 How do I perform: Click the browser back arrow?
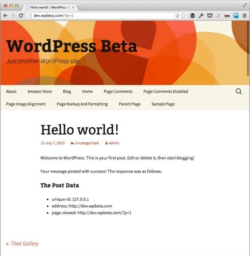(x=5, y=15)
